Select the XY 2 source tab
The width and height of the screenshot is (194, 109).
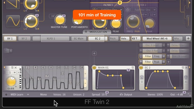tap(24, 38)
